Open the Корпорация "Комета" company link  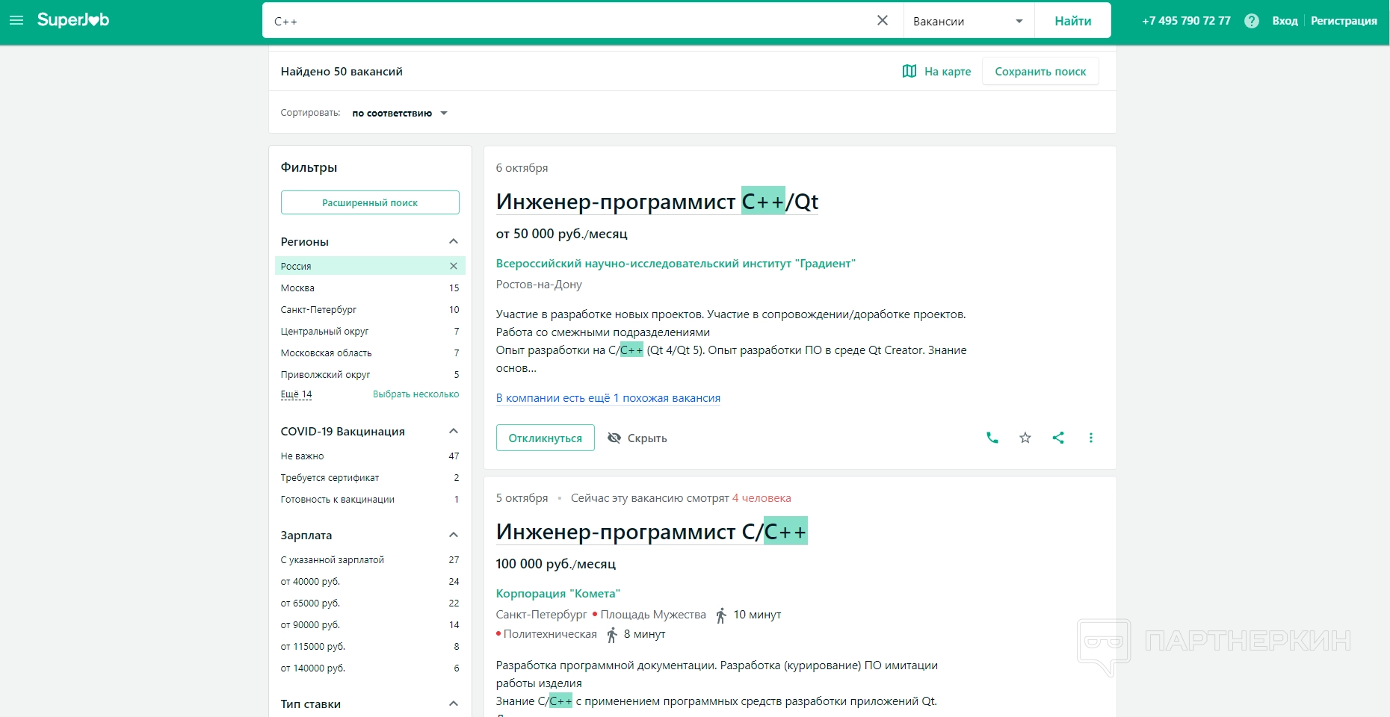557,594
